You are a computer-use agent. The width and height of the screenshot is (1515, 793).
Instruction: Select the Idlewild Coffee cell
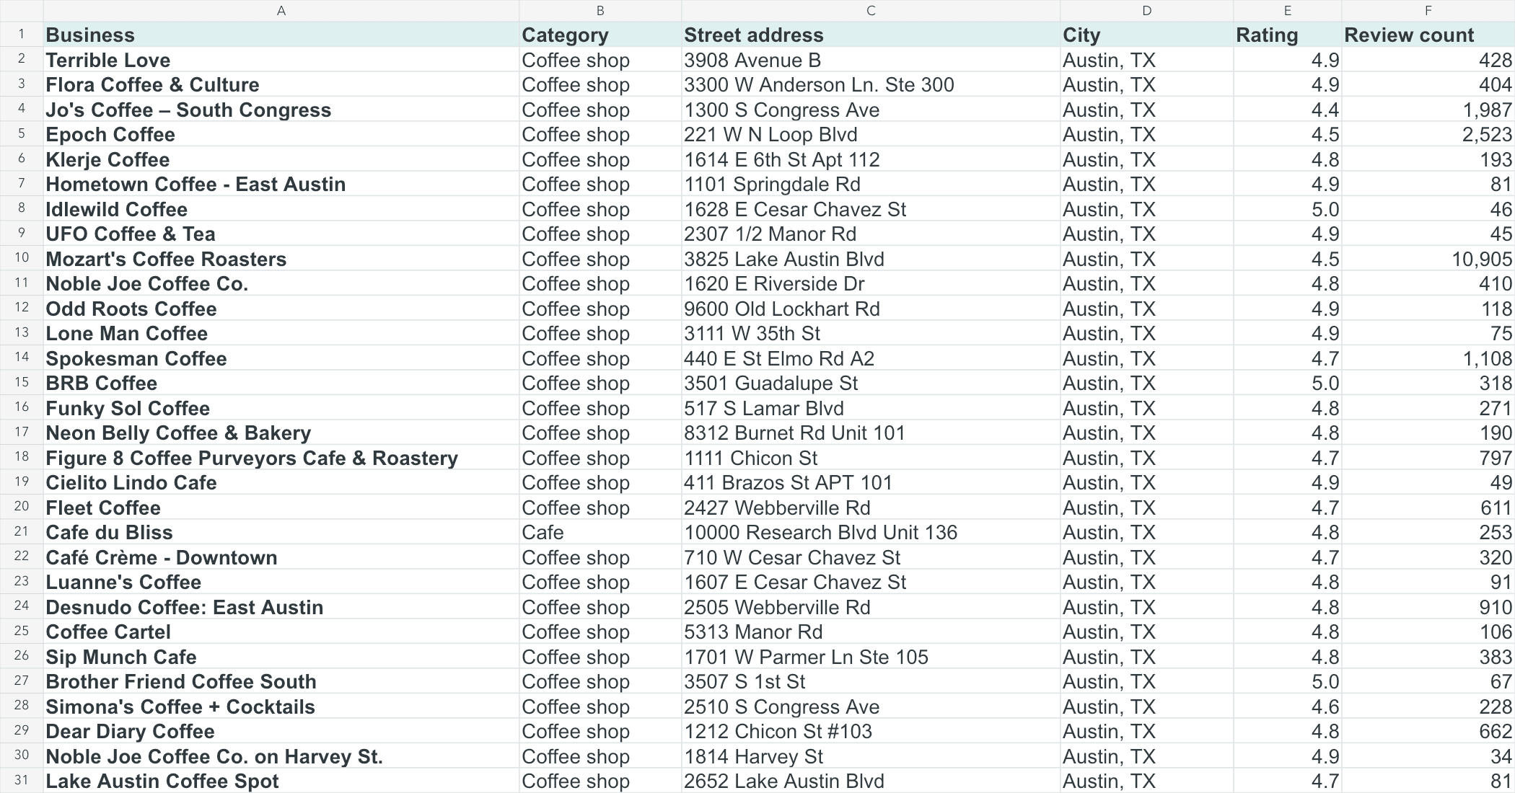coord(281,209)
